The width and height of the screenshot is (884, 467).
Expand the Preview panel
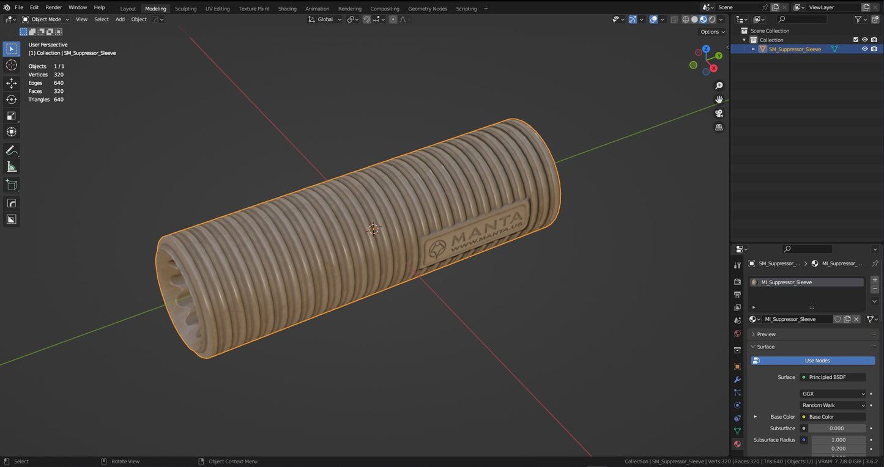766,334
